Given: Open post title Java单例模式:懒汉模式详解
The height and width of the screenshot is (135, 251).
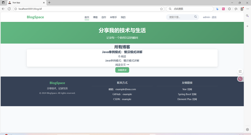Looking at the screenshot, I should (x=122, y=52).
